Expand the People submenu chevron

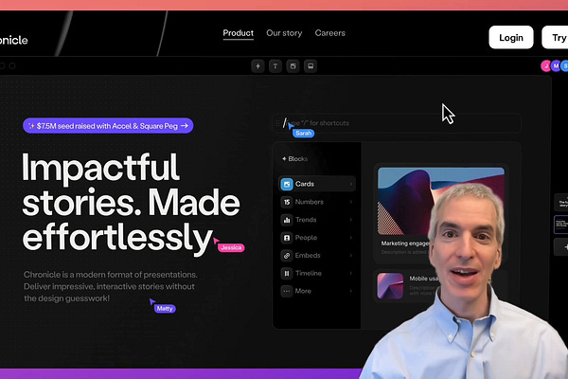(x=350, y=237)
